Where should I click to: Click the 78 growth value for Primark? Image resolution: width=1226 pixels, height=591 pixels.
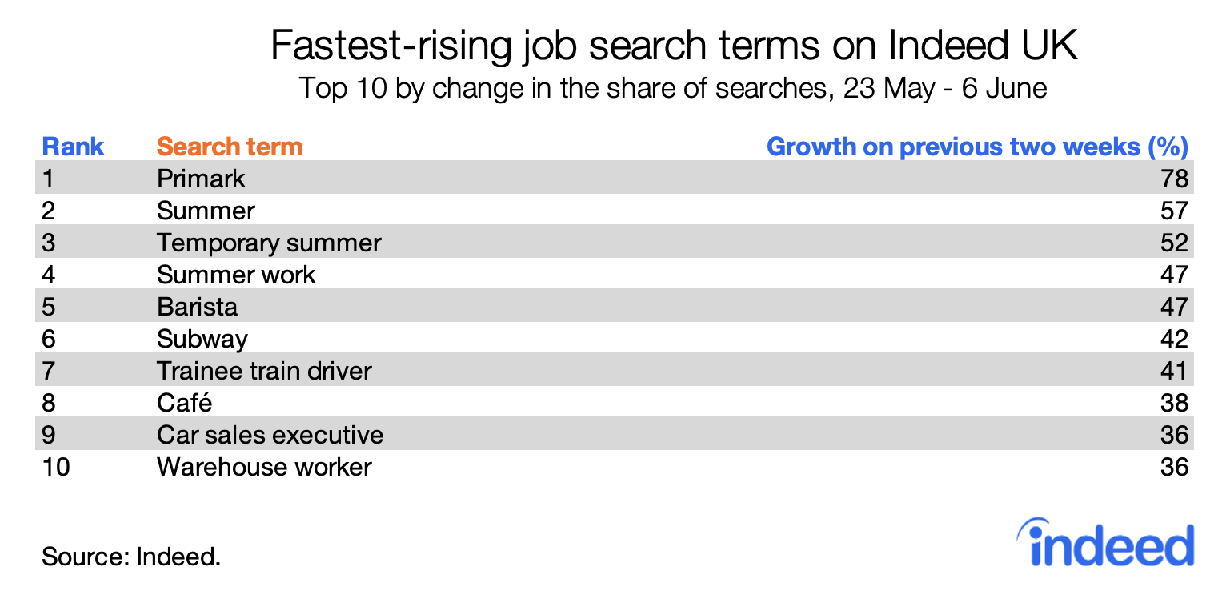[x=1174, y=179]
